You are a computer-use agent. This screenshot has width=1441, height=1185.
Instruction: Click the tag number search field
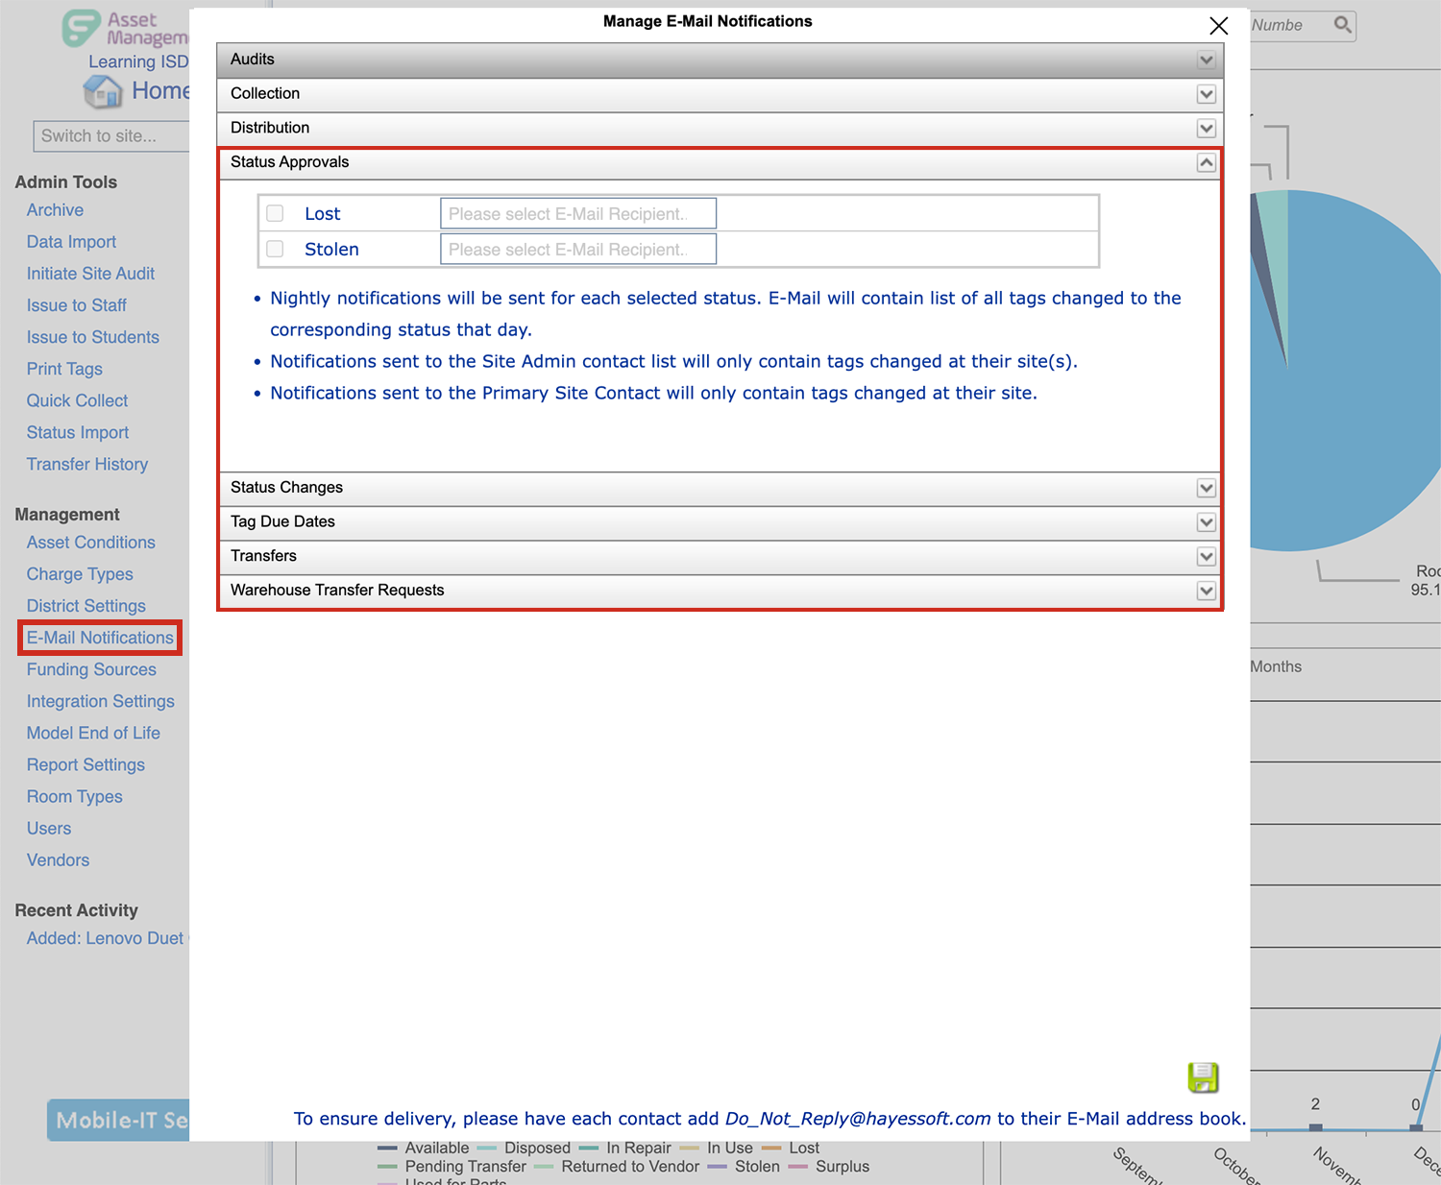pos(1290,25)
